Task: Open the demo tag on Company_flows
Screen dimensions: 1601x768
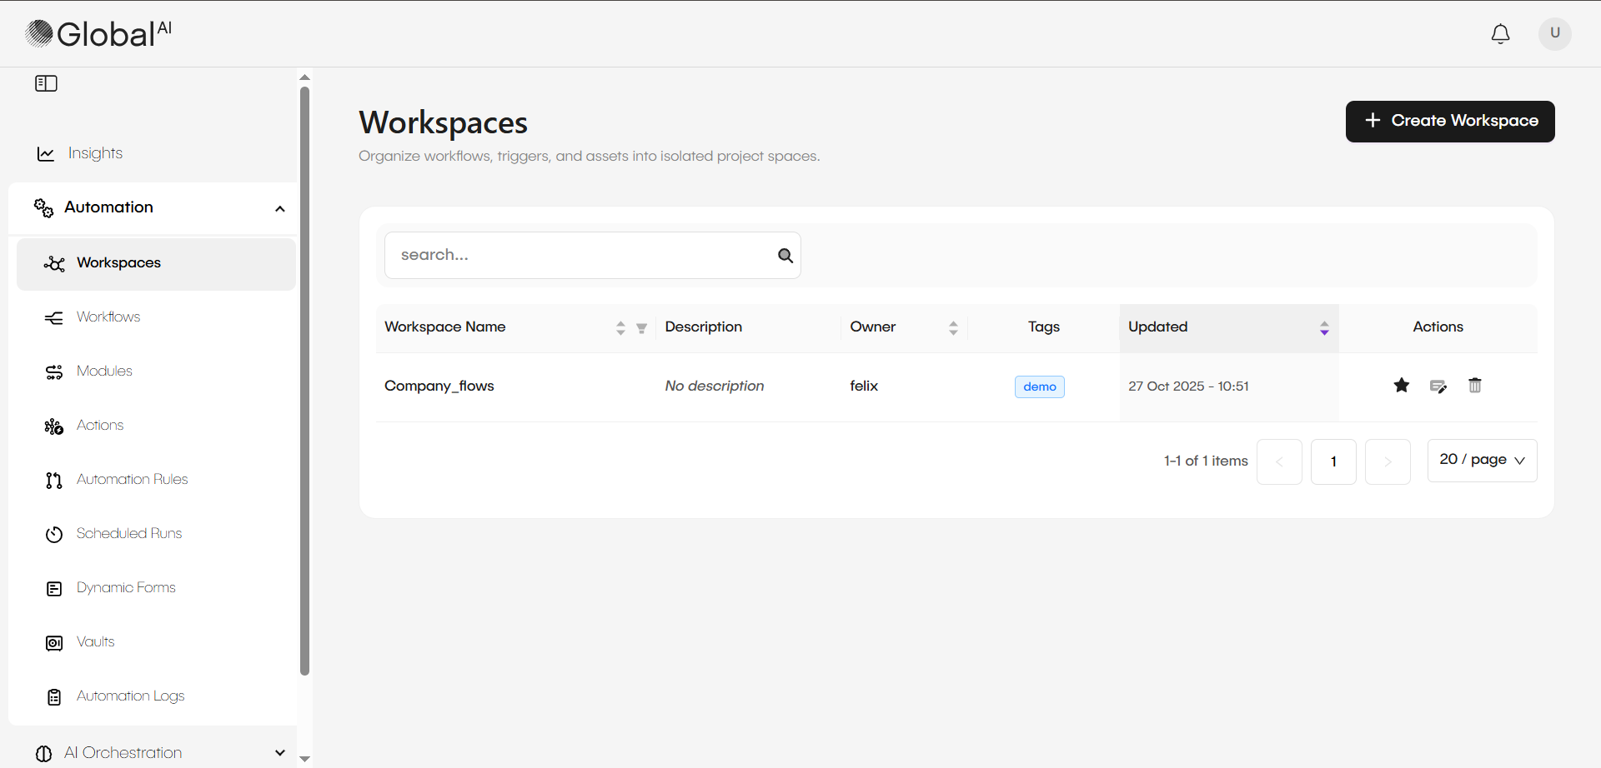Action: 1039,386
